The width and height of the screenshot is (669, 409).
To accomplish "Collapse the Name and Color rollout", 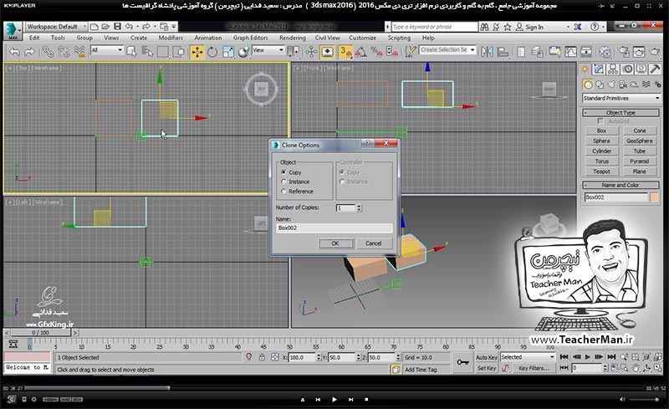I will [620, 186].
